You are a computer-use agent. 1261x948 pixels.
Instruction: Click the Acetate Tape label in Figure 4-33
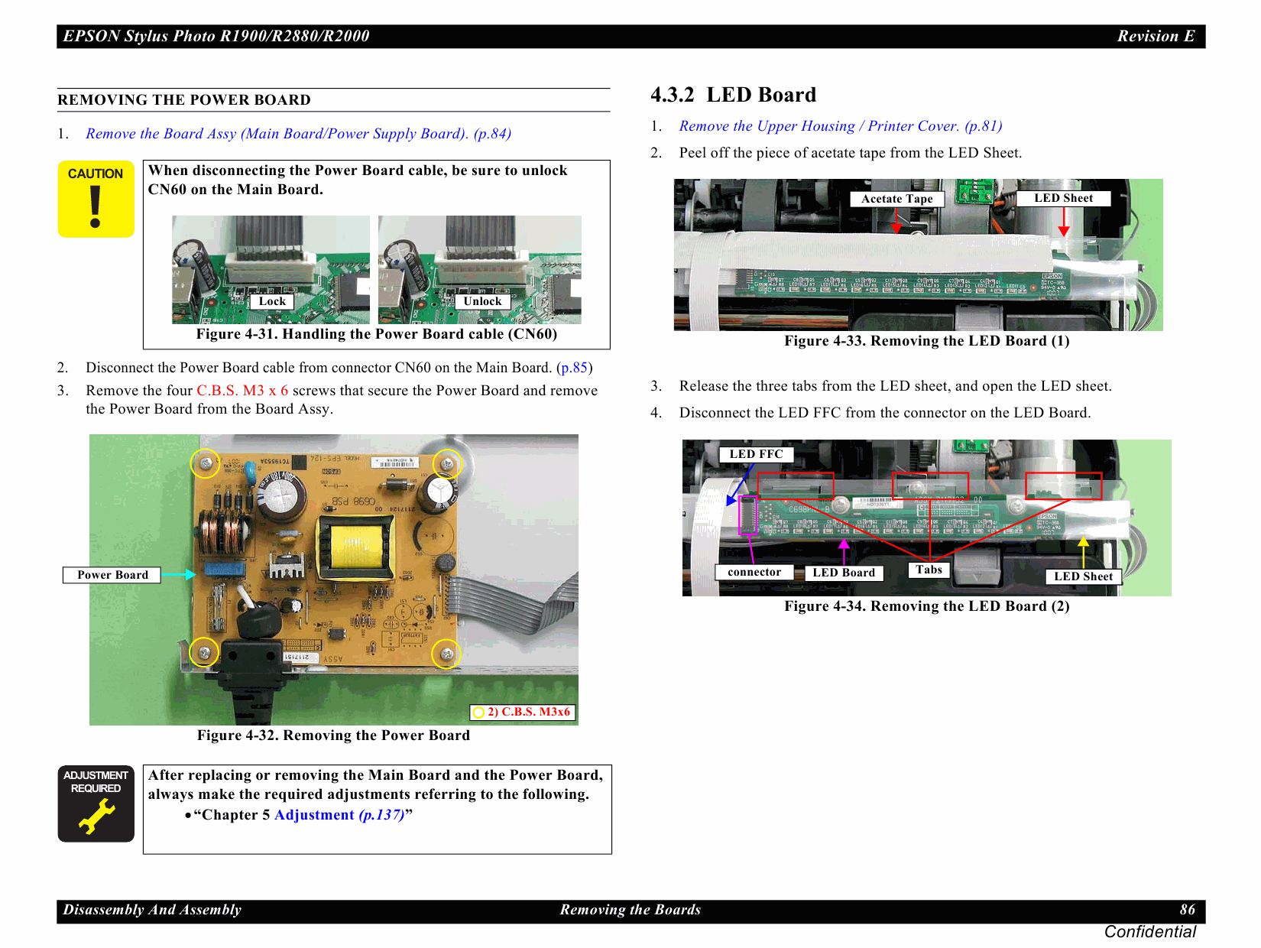tap(896, 199)
